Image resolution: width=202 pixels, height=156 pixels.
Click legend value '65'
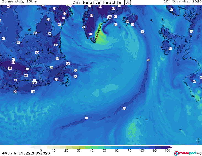pyautogui.click(x=117, y=150)
